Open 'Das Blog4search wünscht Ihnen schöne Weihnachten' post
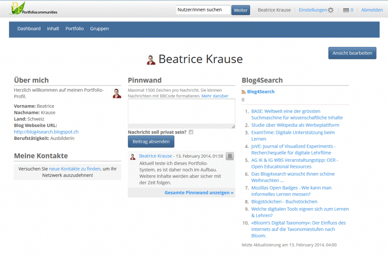This screenshot has width=388, height=256. [x=293, y=177]
